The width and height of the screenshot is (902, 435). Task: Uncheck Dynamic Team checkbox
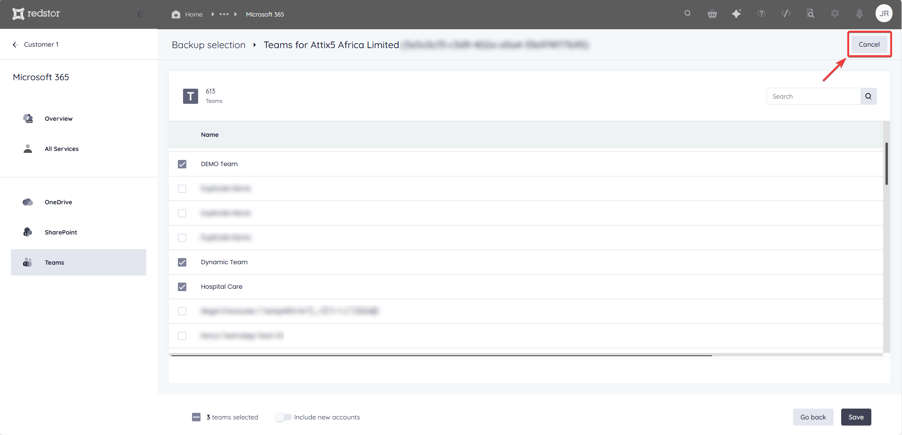click(x=182, y=262)
